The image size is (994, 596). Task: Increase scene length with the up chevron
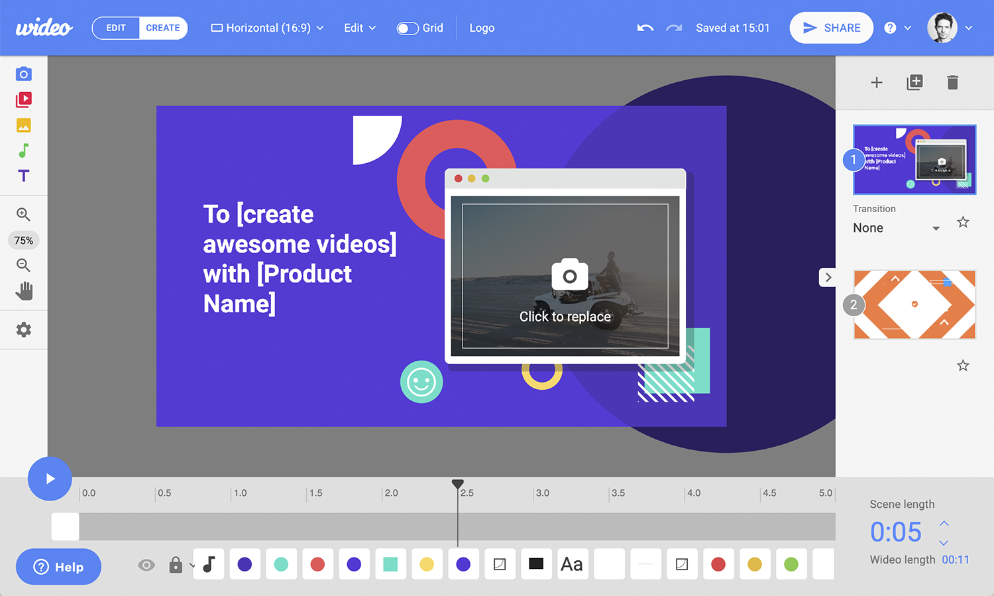click(944, 524)
